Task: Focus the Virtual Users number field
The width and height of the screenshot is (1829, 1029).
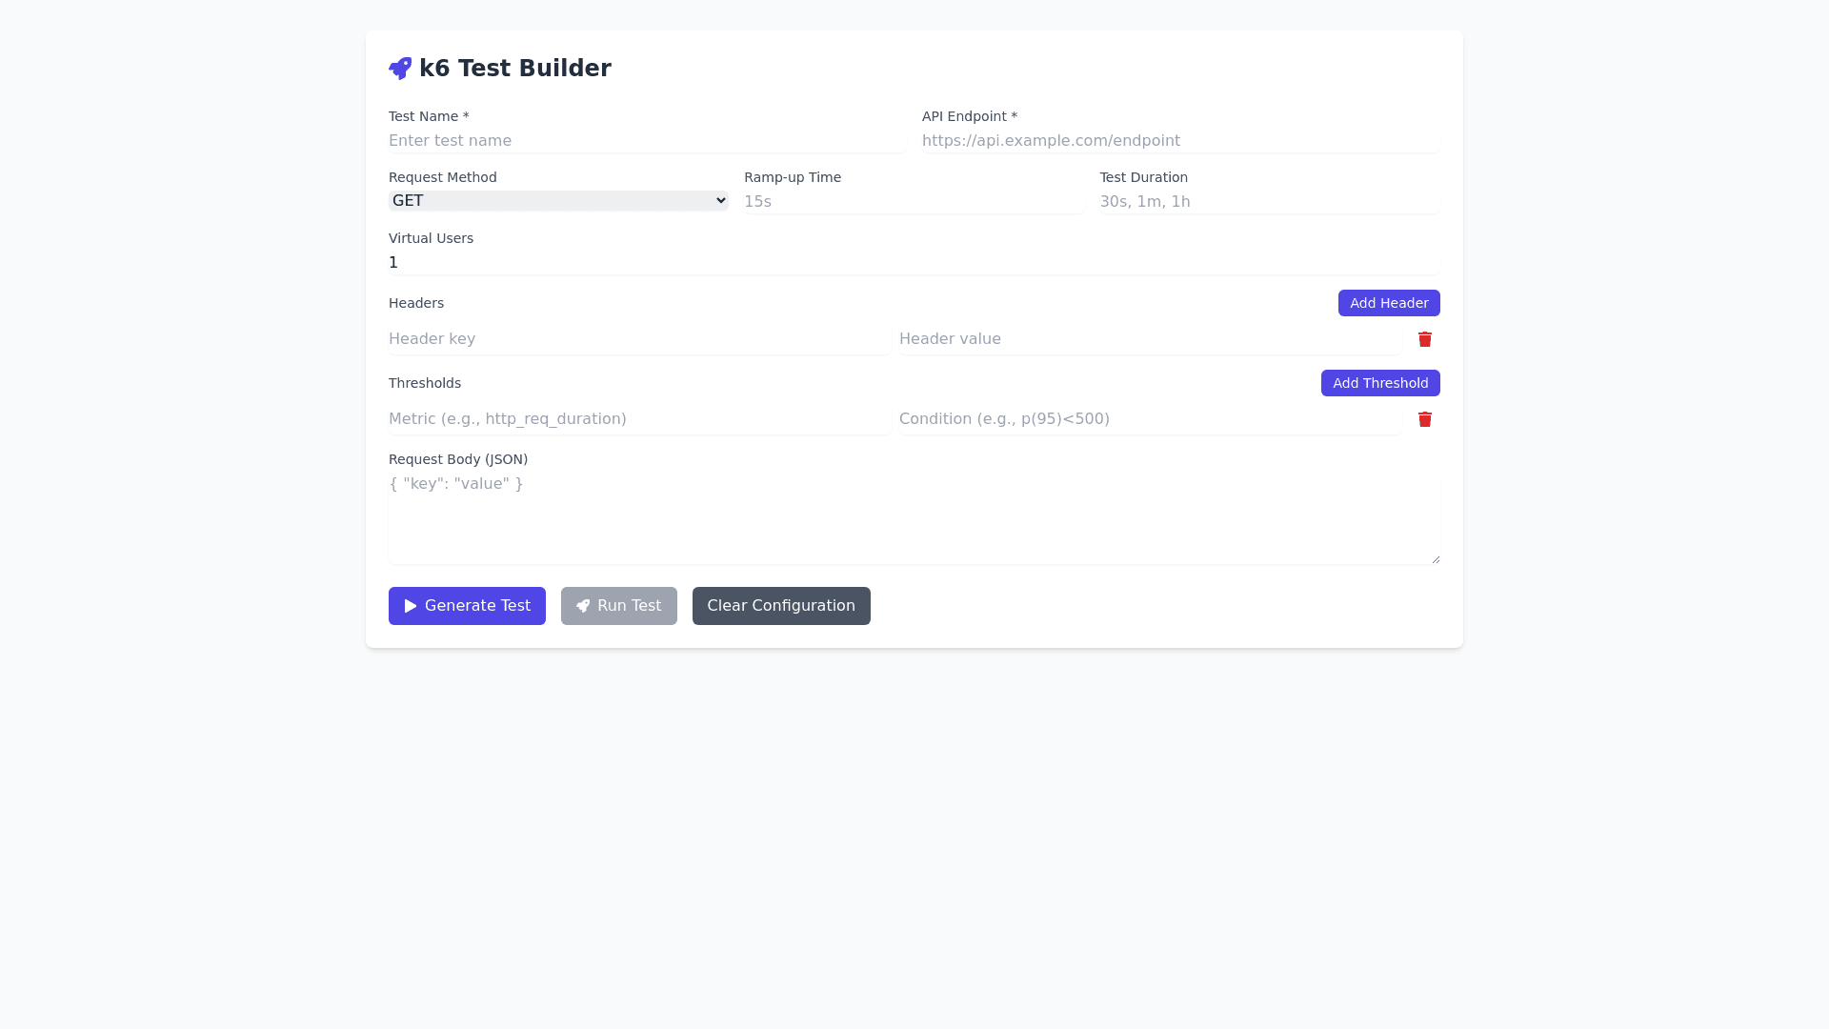Action: pos(914,263)
